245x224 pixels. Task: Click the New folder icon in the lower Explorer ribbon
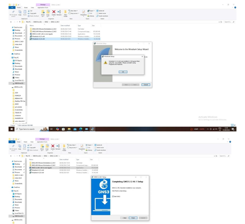pyautogui.click(x=64, y=148)
